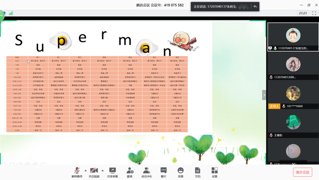The image size is (319, 180).
Task: Check the green network signal indicator
Action: 10,13
